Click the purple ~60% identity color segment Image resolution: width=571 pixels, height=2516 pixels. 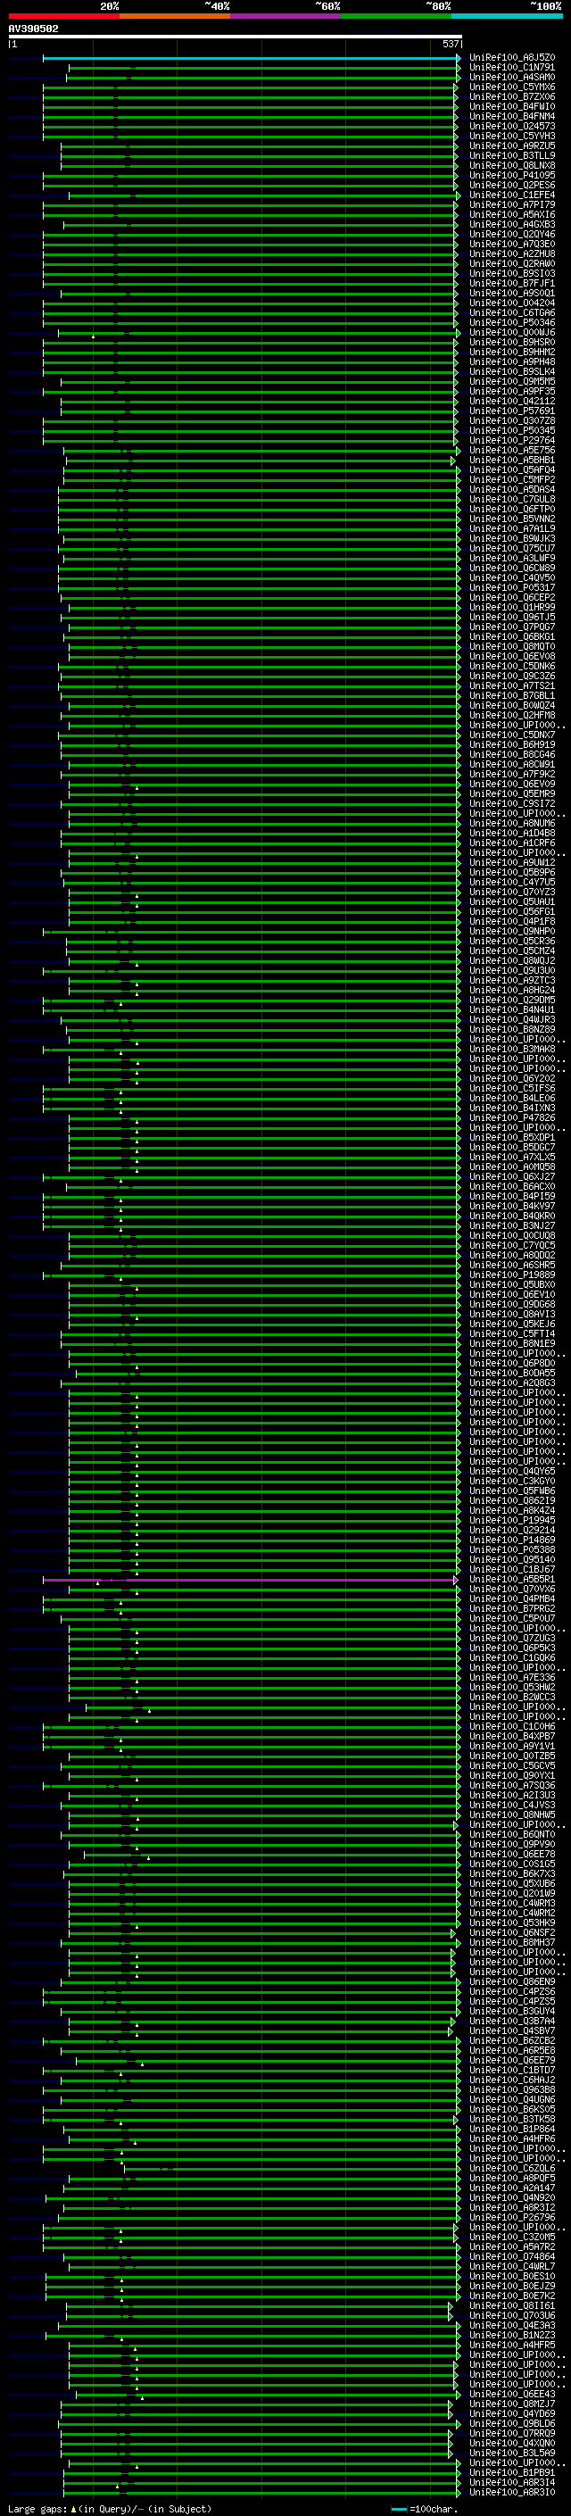coord(285,16)
